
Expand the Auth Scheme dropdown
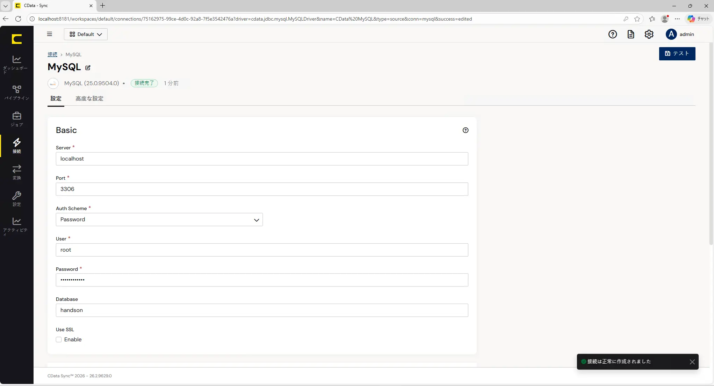click(x=159, y=220)
